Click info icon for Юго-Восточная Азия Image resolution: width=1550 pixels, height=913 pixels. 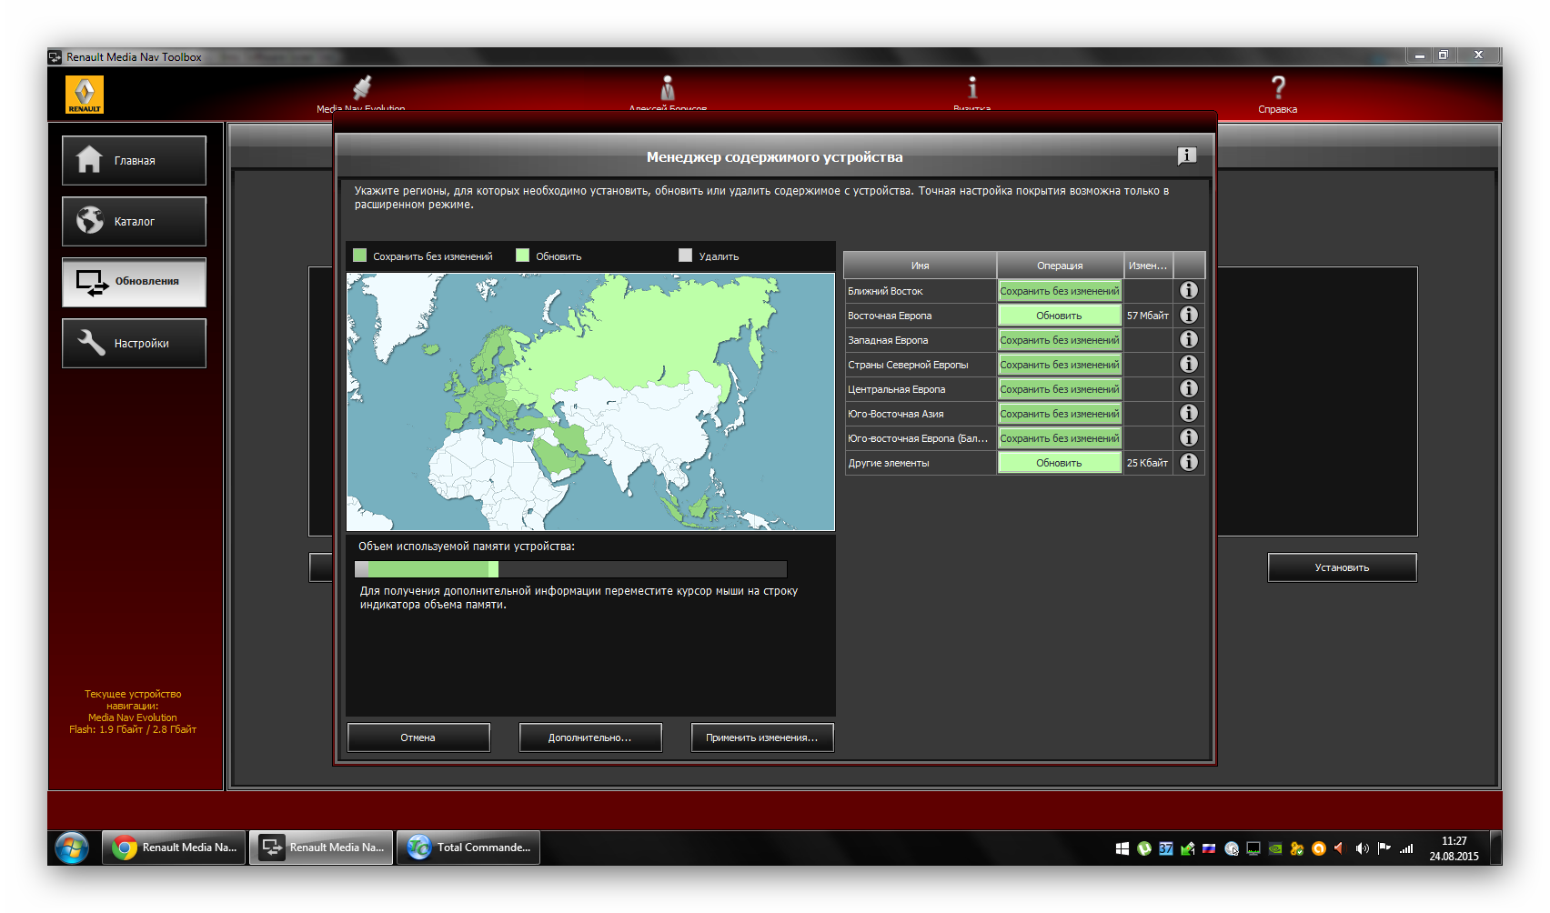1188,414
